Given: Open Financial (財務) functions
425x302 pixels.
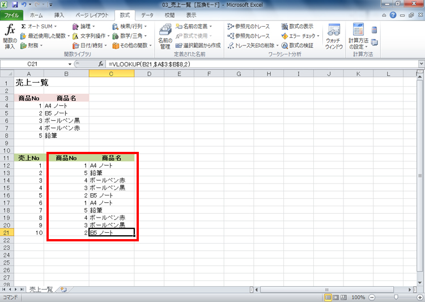Looking at the screenshot, I should [x=32, y=45].
